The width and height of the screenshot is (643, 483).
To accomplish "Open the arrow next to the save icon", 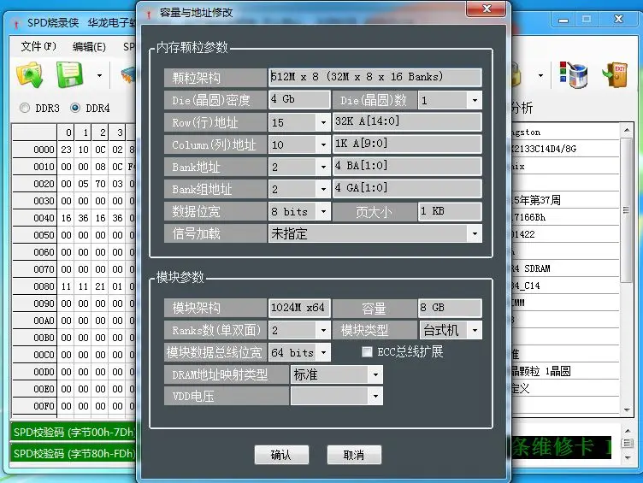I will click(99, 75).
